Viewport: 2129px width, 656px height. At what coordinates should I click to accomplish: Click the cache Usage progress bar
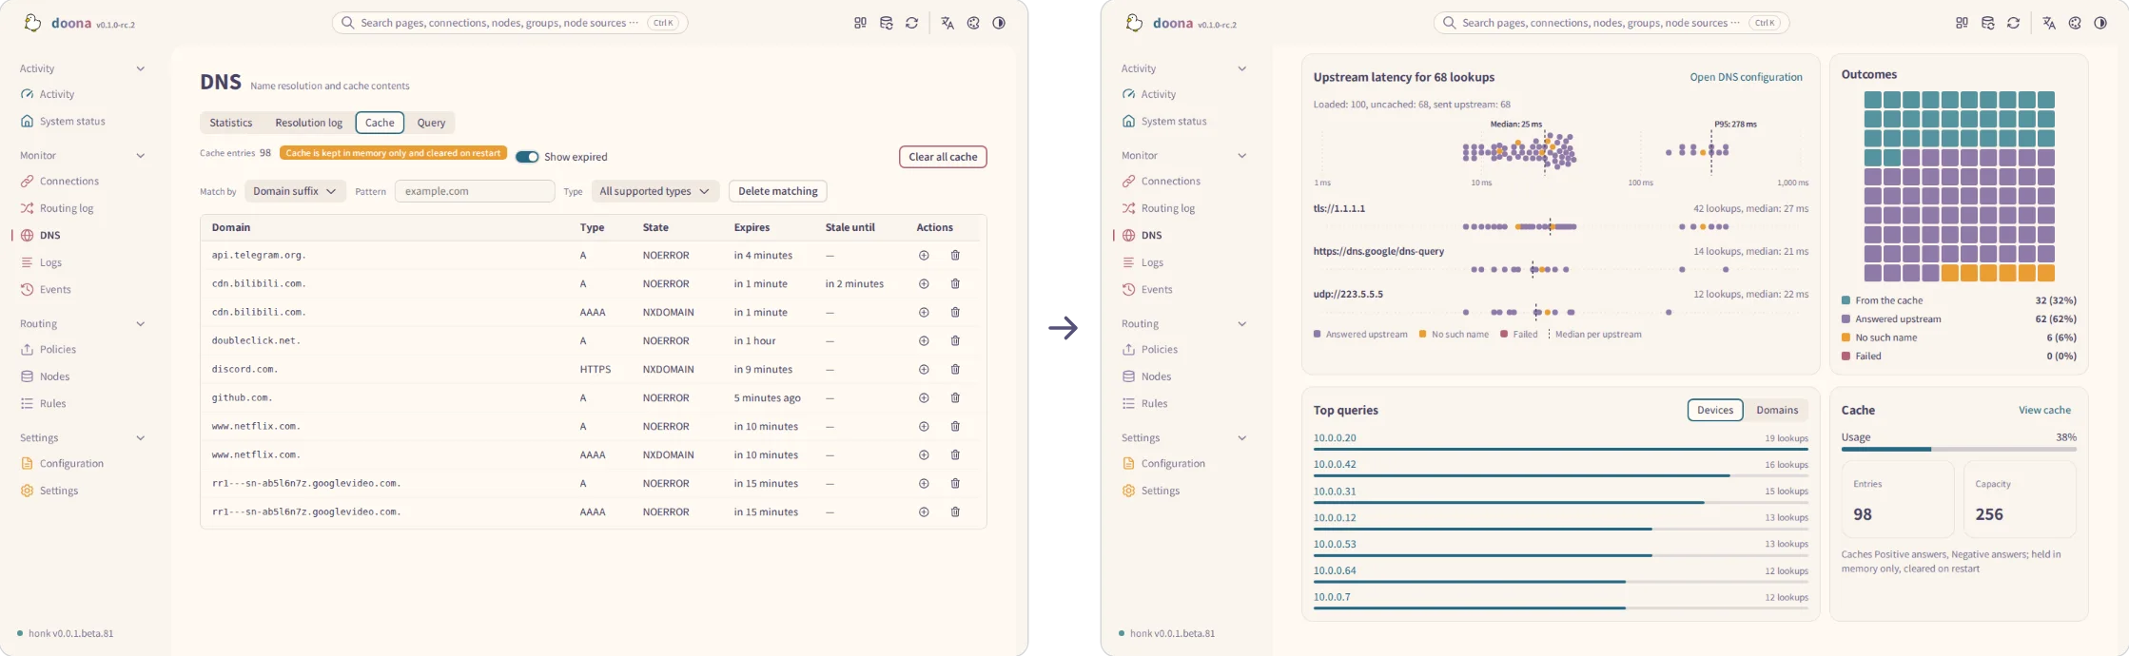(x=1959, y=449)
